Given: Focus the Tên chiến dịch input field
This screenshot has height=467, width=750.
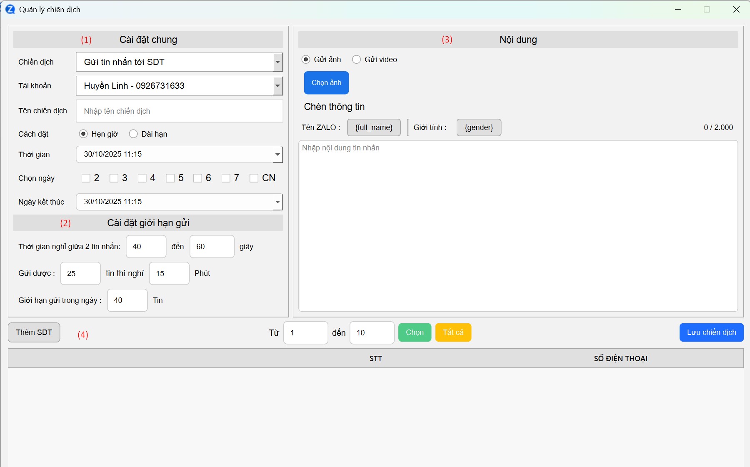Looking at the screenshot, I should pos(179,111).
